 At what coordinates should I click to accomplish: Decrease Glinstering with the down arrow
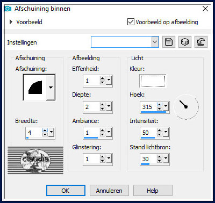(x=103, y=161)
